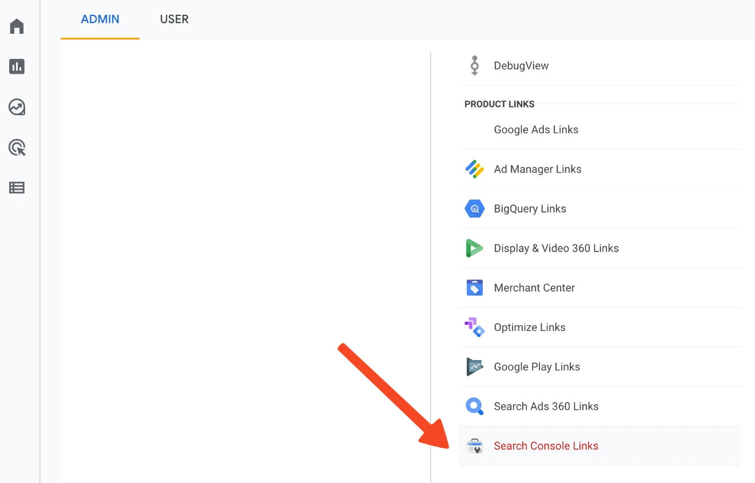Open the Explore icon in sidebar

[17, 107]
